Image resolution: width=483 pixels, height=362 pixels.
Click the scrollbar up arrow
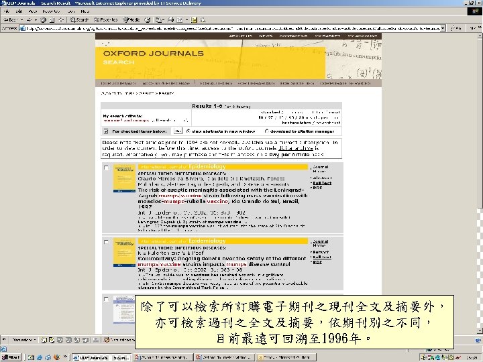pyautogui.click(x=480, y=36)
